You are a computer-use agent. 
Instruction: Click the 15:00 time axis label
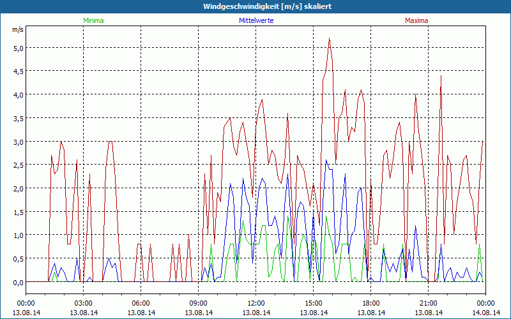tap(314, 304)
